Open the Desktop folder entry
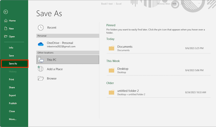The height and width of the screenshot is (127, 216). pyautogui.click(x=158, y=70)
